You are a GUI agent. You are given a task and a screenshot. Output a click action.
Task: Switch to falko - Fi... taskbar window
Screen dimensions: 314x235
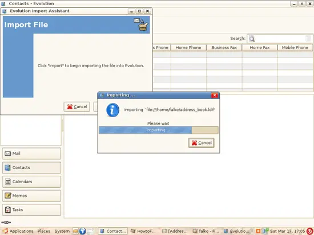[206, 231]
